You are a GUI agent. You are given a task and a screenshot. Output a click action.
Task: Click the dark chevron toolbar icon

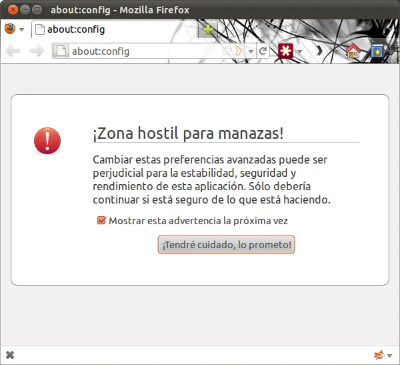coord(319,51)
